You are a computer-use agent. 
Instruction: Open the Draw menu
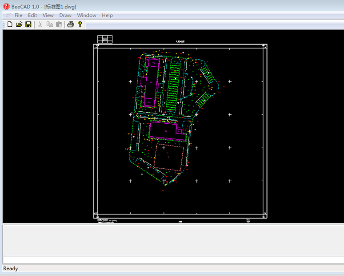(65, 15)
